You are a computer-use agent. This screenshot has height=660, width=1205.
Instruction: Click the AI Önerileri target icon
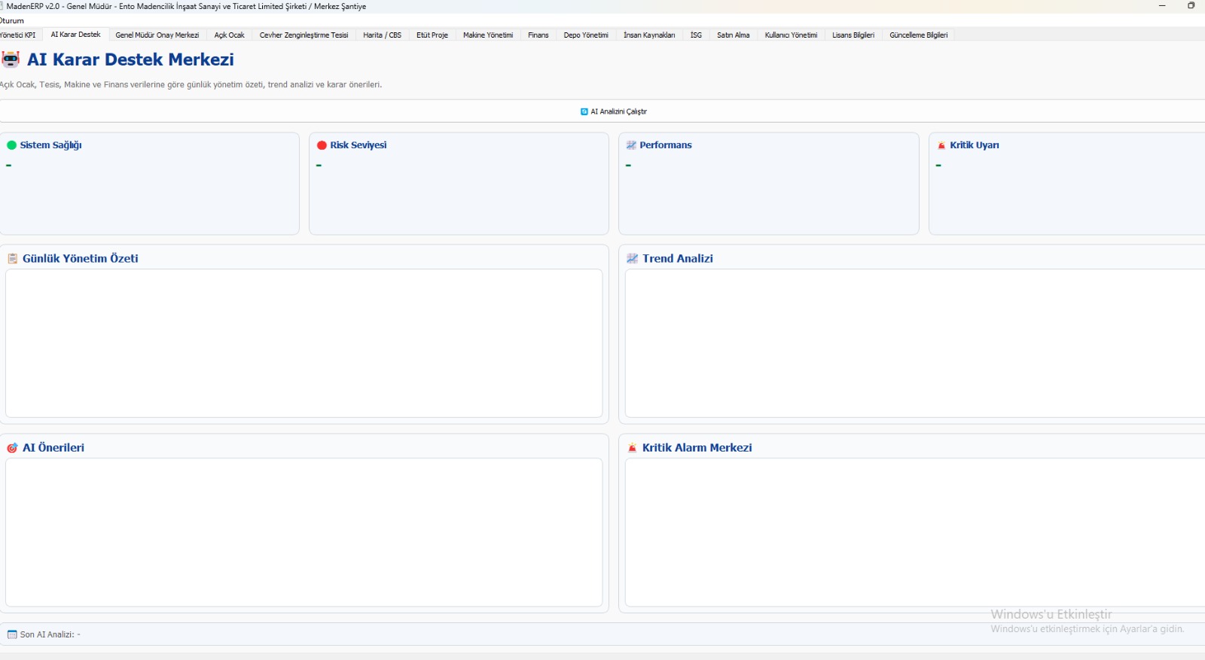[x=12, y=448]
